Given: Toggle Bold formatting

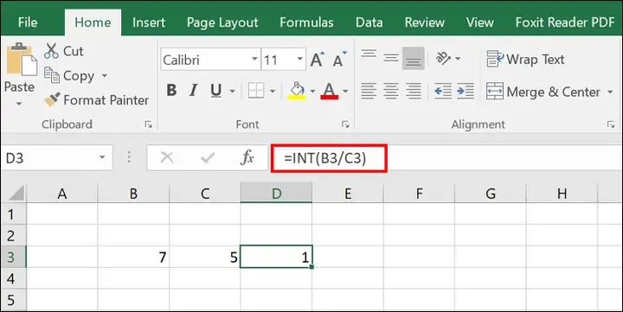Looking at the screenshot, I should point(171,91).
